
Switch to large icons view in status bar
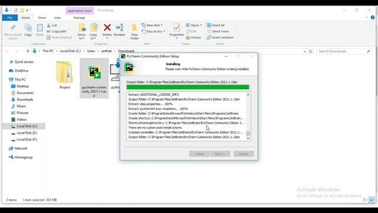click(372, 200)
